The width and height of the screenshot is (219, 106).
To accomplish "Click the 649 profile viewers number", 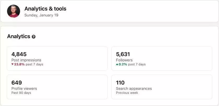I will pos(16,83).
